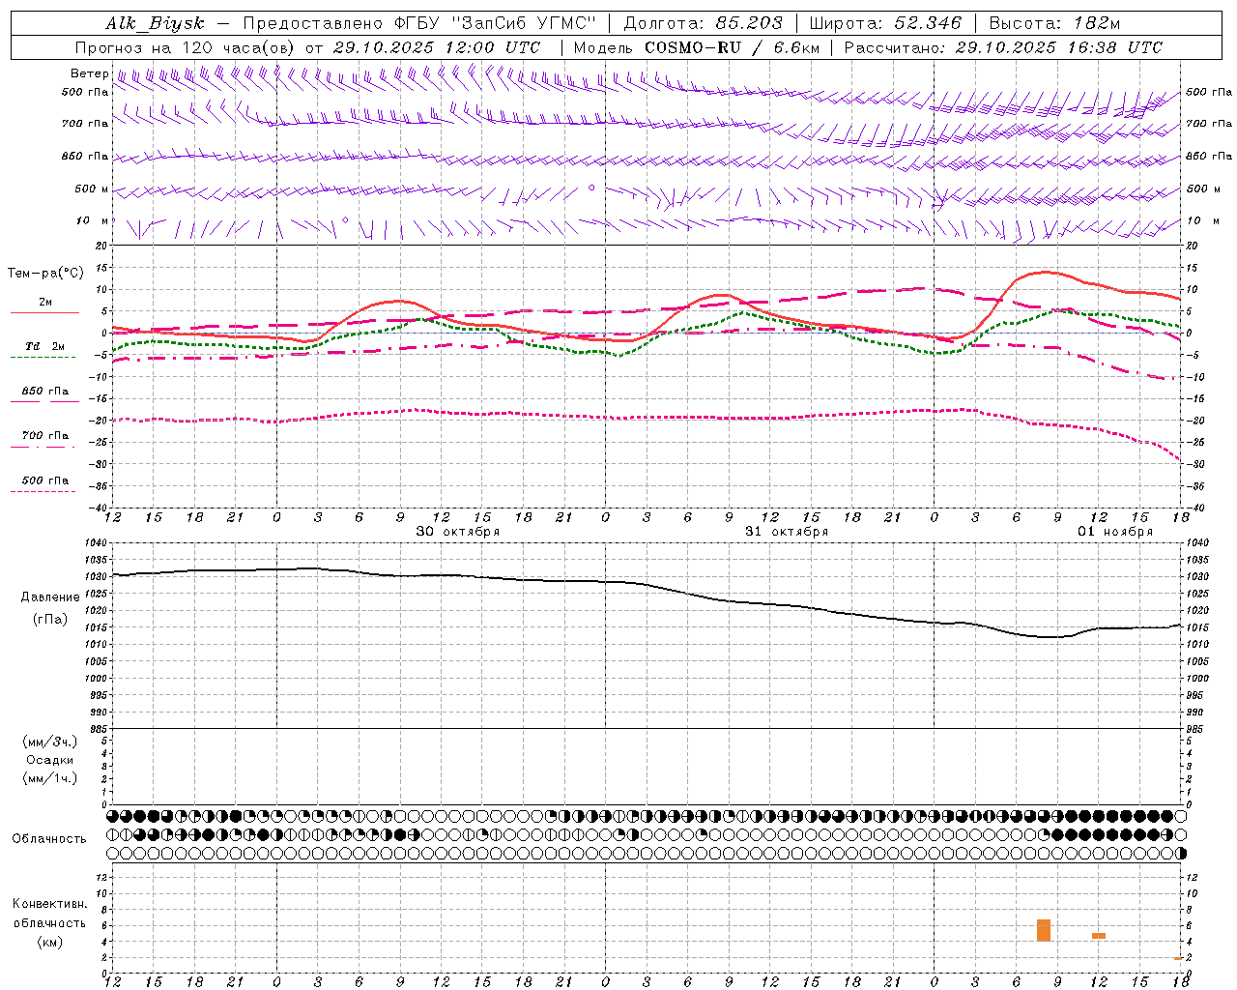Click the (мм/1ч.) precipitation unit
1237x990 pixels.
coord(50,778)
